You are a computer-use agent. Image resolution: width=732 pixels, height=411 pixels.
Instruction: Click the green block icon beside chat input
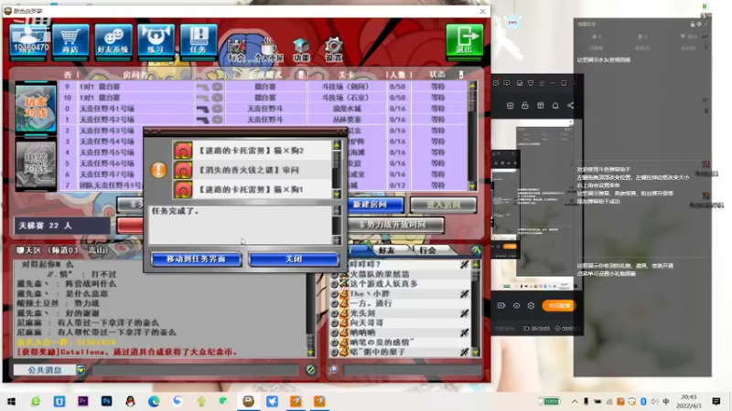[x=310, y=370]
